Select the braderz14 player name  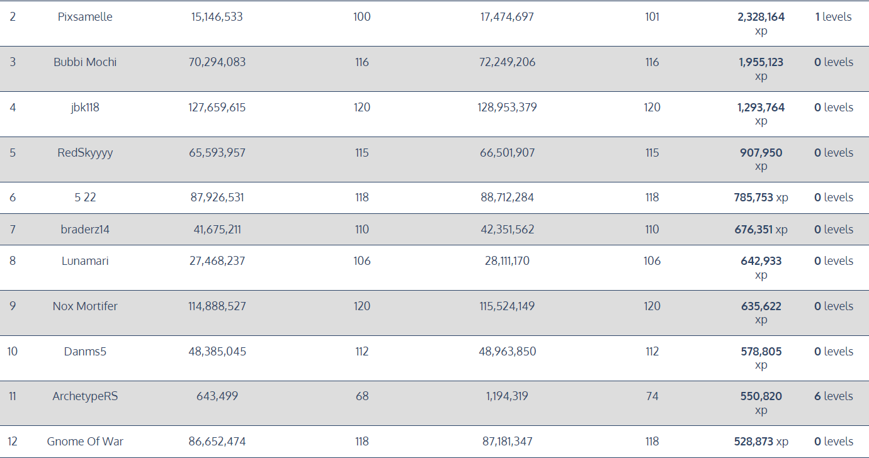coord(85,230)
